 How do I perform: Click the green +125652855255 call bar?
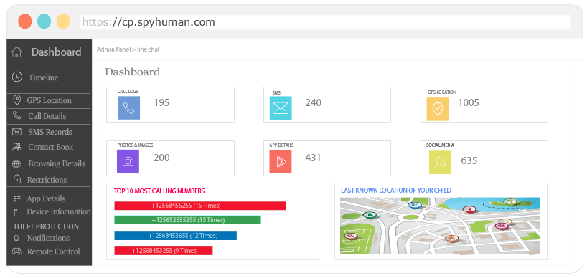coord(187,220)
